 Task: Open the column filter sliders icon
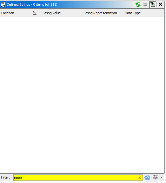click(x=156, y=177)
